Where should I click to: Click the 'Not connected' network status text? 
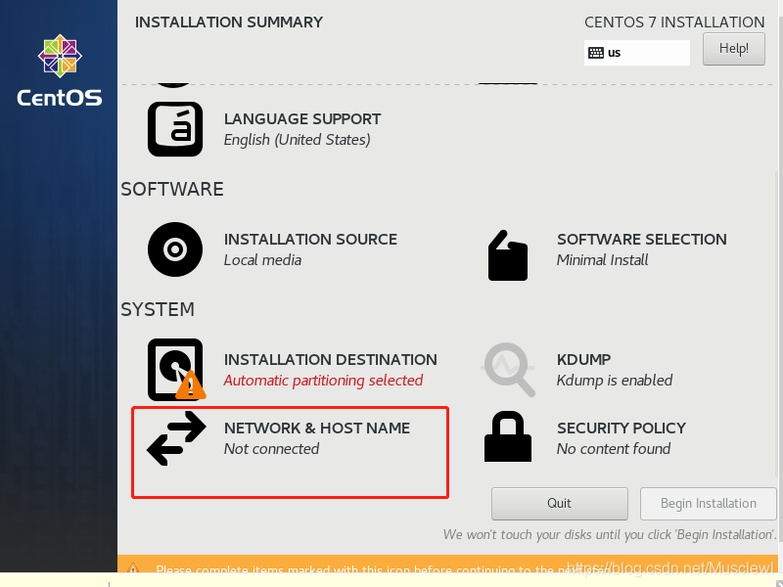(x=271, y=449)
